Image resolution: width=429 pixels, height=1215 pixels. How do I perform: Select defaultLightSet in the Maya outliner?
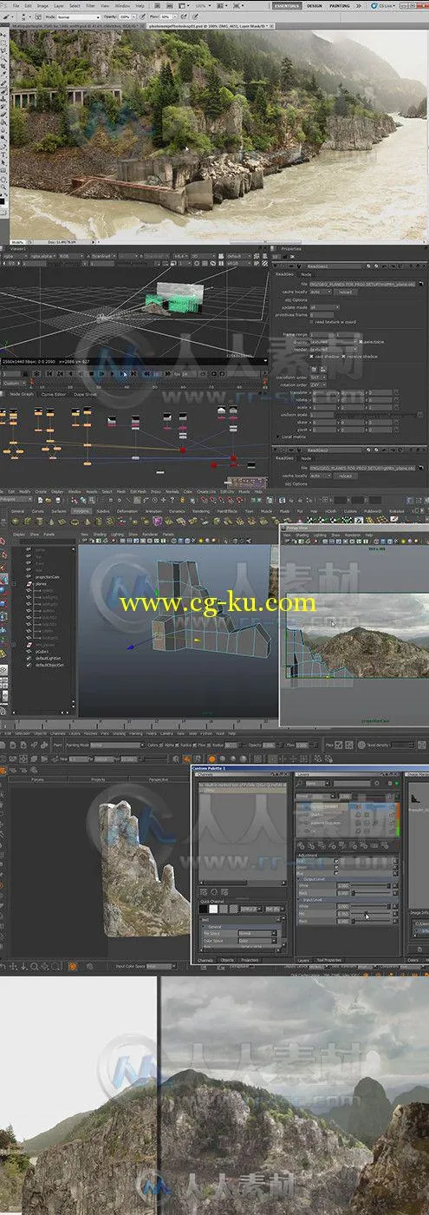click(48, 658)
